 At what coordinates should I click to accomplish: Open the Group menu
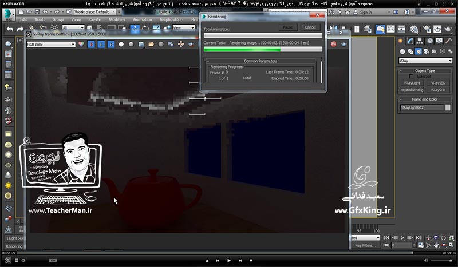(58, 19)
